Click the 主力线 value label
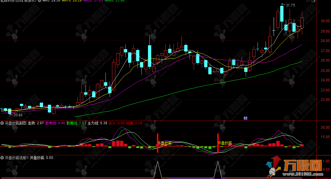 [x=97, y=123]
